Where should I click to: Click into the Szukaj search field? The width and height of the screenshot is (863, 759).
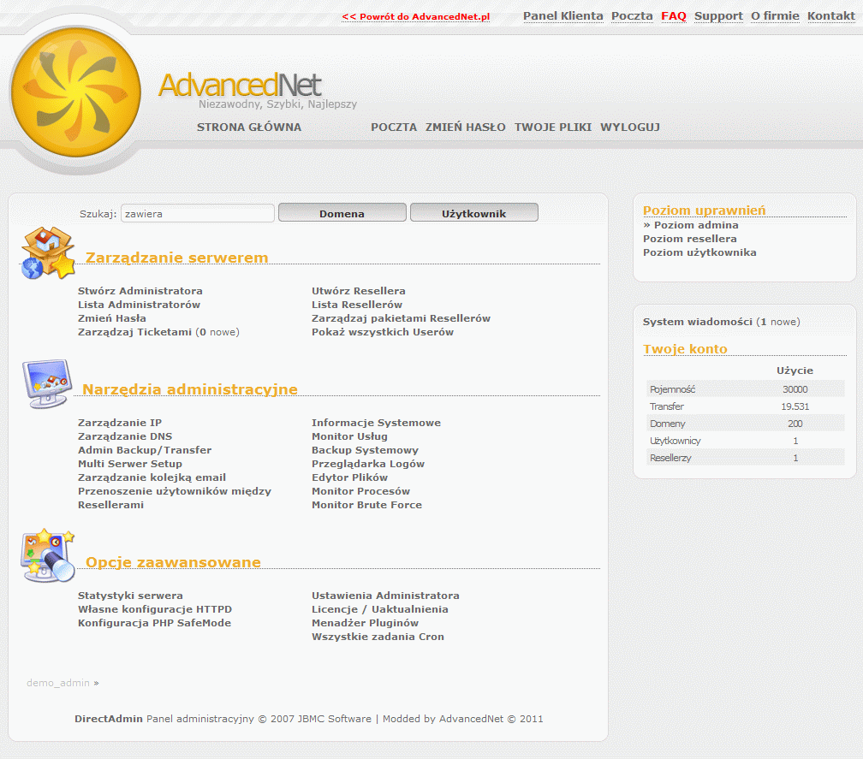[x=197, y=213]
